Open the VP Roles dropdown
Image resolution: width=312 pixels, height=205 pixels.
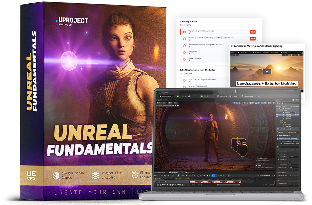(x=234, y=96)
